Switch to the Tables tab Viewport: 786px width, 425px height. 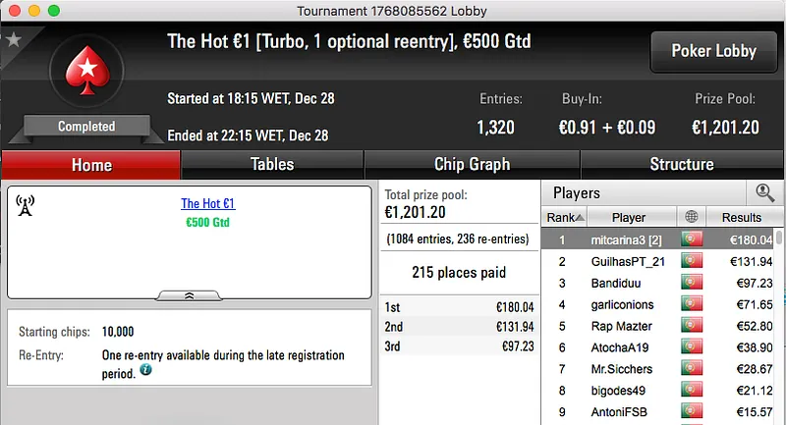click(272, 165)
